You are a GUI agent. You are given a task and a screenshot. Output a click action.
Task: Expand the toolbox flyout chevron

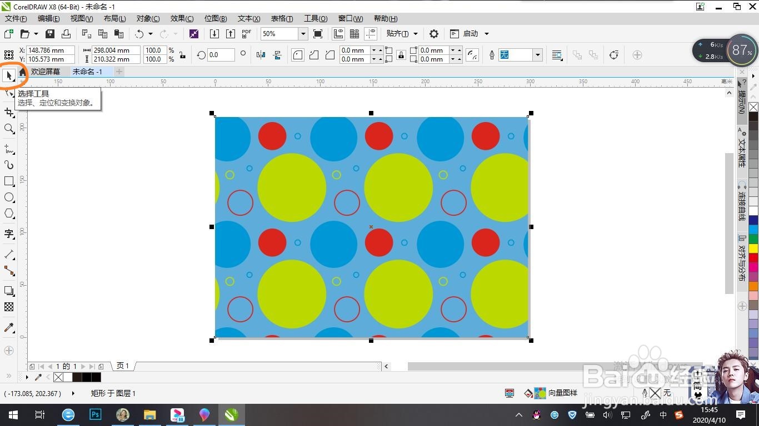pos(9,376)
